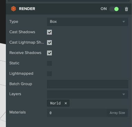
Task: Click the Receive Shadows label
Action: coord(25,53)
